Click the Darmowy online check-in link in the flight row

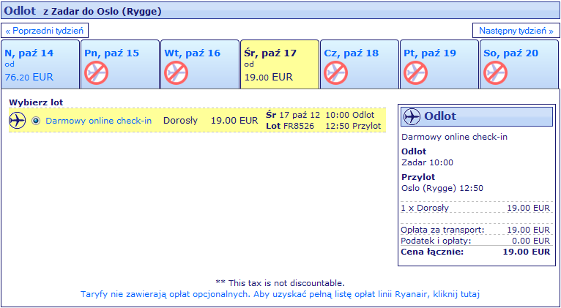[x=98, y=121]
